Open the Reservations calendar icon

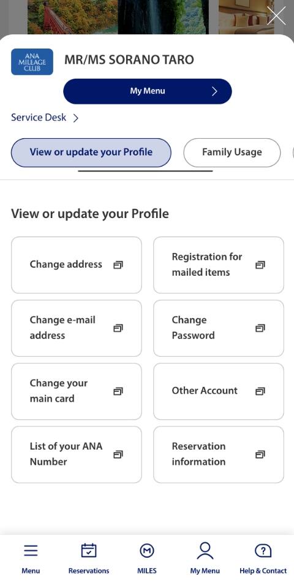coord(89,551)
